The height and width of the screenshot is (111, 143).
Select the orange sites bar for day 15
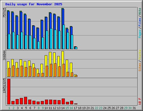pyautogui.click(x=68, y=74)
